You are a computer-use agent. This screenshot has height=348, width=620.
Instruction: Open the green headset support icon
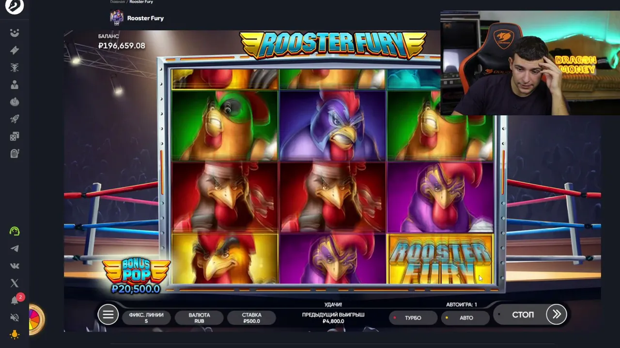click(15, 231)
